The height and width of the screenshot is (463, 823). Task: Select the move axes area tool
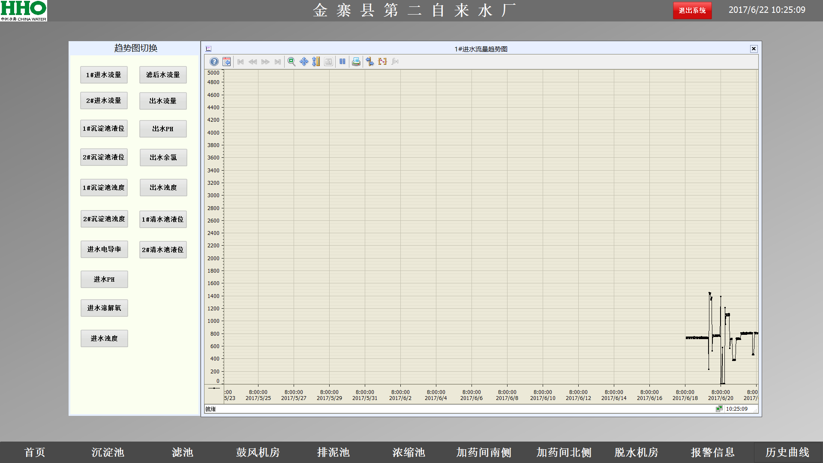304,62
